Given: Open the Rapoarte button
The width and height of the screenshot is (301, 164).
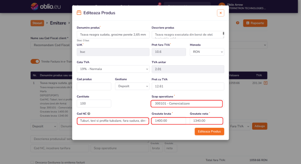Looking at the screenshot, I should point(255,23).
